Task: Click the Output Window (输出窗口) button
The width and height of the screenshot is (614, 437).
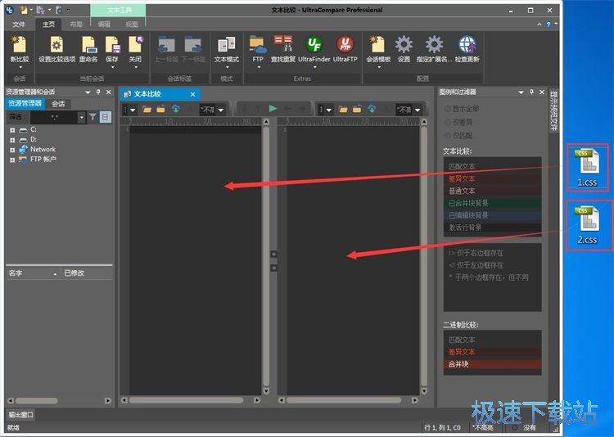Action: click(21, 415)
